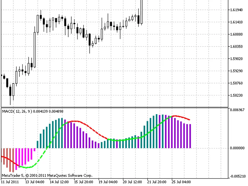This screenshot has width=248, height=186.
Task: Click the MetaTrader 5 copyright text
Action: click(47, 175)
